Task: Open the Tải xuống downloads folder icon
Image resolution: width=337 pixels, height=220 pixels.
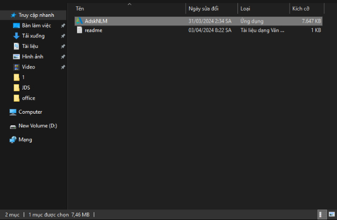Action: click(16, 36)
